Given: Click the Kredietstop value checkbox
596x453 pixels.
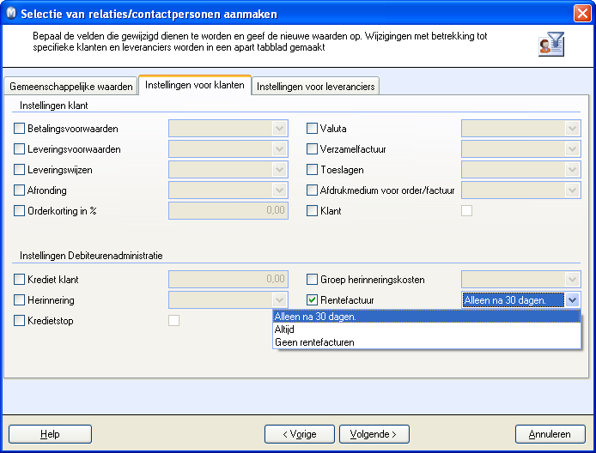Looking at the screenshot, I should coord(173,321).
